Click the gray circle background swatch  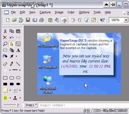click(x=15, y=90)
